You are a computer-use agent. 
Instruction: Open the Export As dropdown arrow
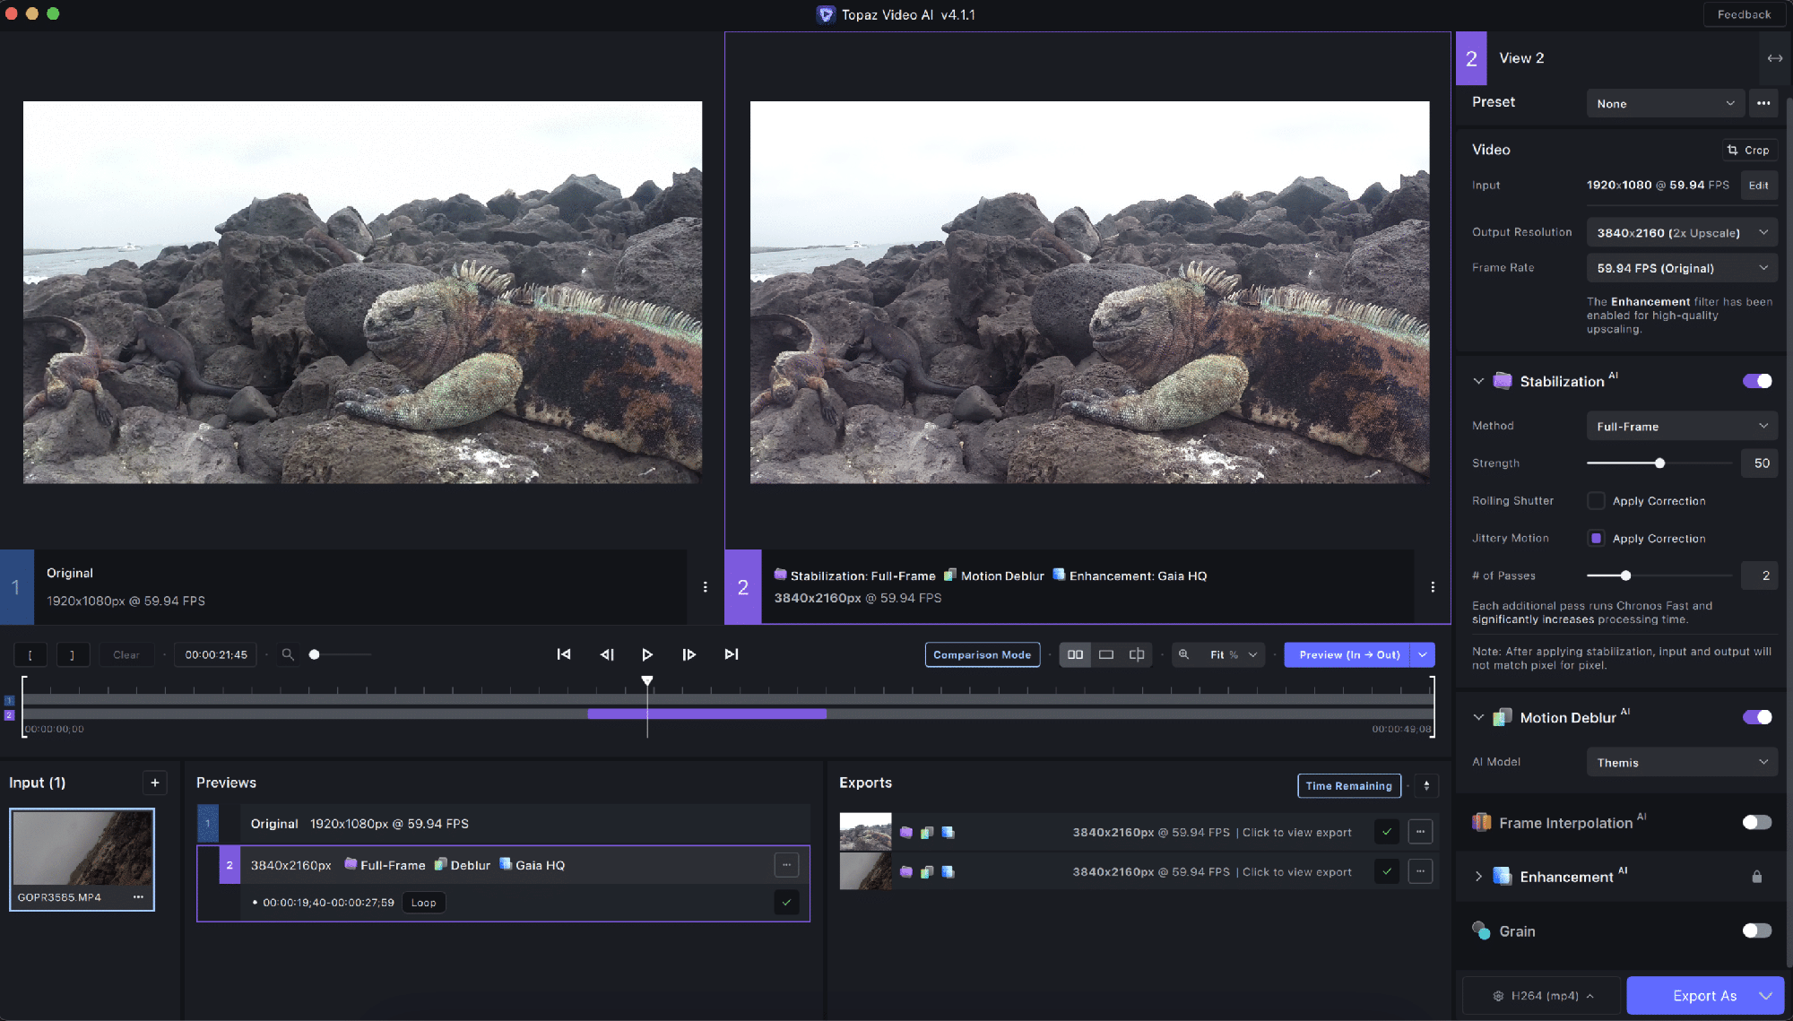pyautogui.click(x=1766, y=995)
